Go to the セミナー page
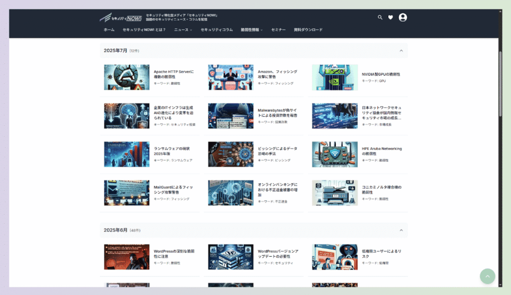This screenshot has width=511, height=295. point(278,29)
